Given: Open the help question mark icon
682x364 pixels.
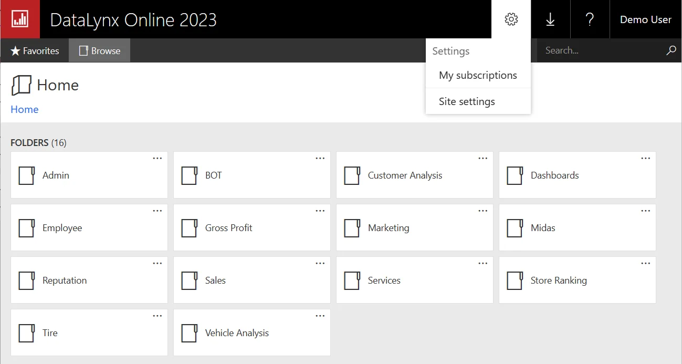Looking at the screenshot, I should coord(590,19).
